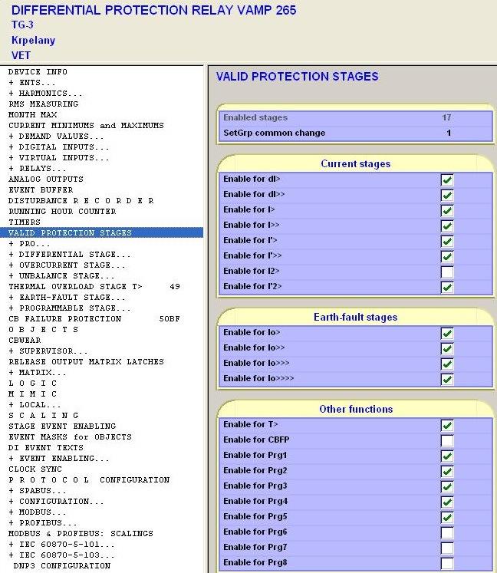Expand the MODBUS... group
Viewport: 497px width, 573px height.
(38, 512)
